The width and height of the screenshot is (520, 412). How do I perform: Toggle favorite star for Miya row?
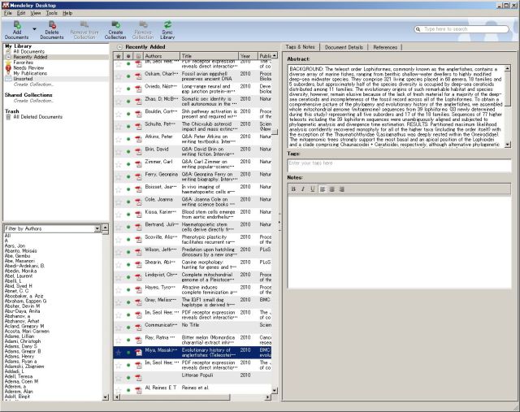[x=118, y=353]
